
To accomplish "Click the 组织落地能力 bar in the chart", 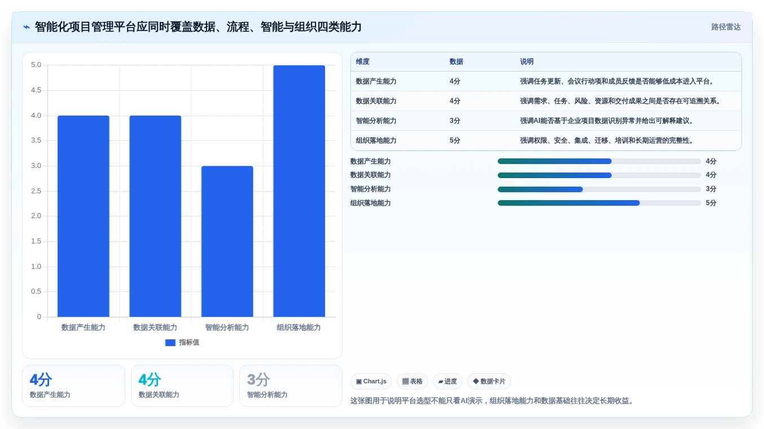I will (x=299, y=191).
